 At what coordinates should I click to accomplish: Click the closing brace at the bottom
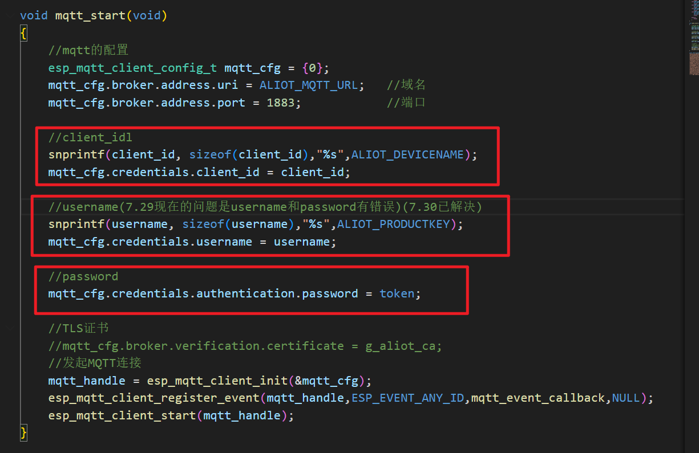pos(23,432)
